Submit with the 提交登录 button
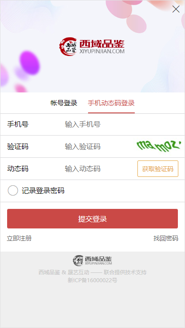This screenshot has height=328, width=185. coord(92,219)
